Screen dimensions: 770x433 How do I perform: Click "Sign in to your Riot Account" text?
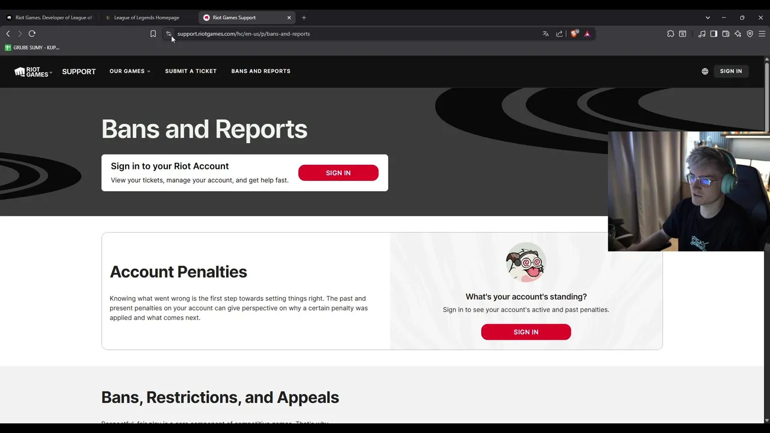pyautogui.click(x=170, y=166)
